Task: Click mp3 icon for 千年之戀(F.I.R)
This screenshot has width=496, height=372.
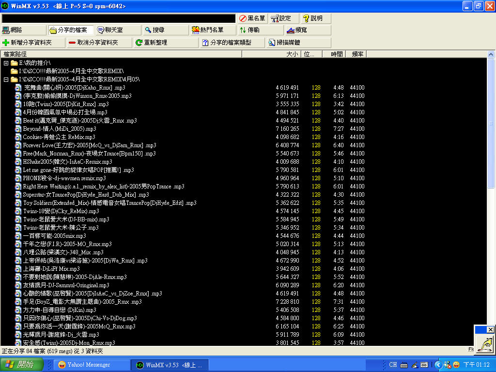Action: click(x=18, y=244)
